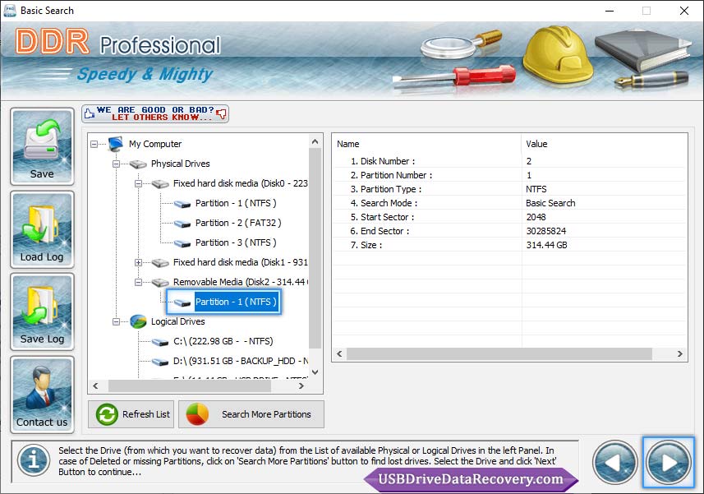Collapse the Physical Drives node
Screen dimensions: 704x494
(116, 164)
